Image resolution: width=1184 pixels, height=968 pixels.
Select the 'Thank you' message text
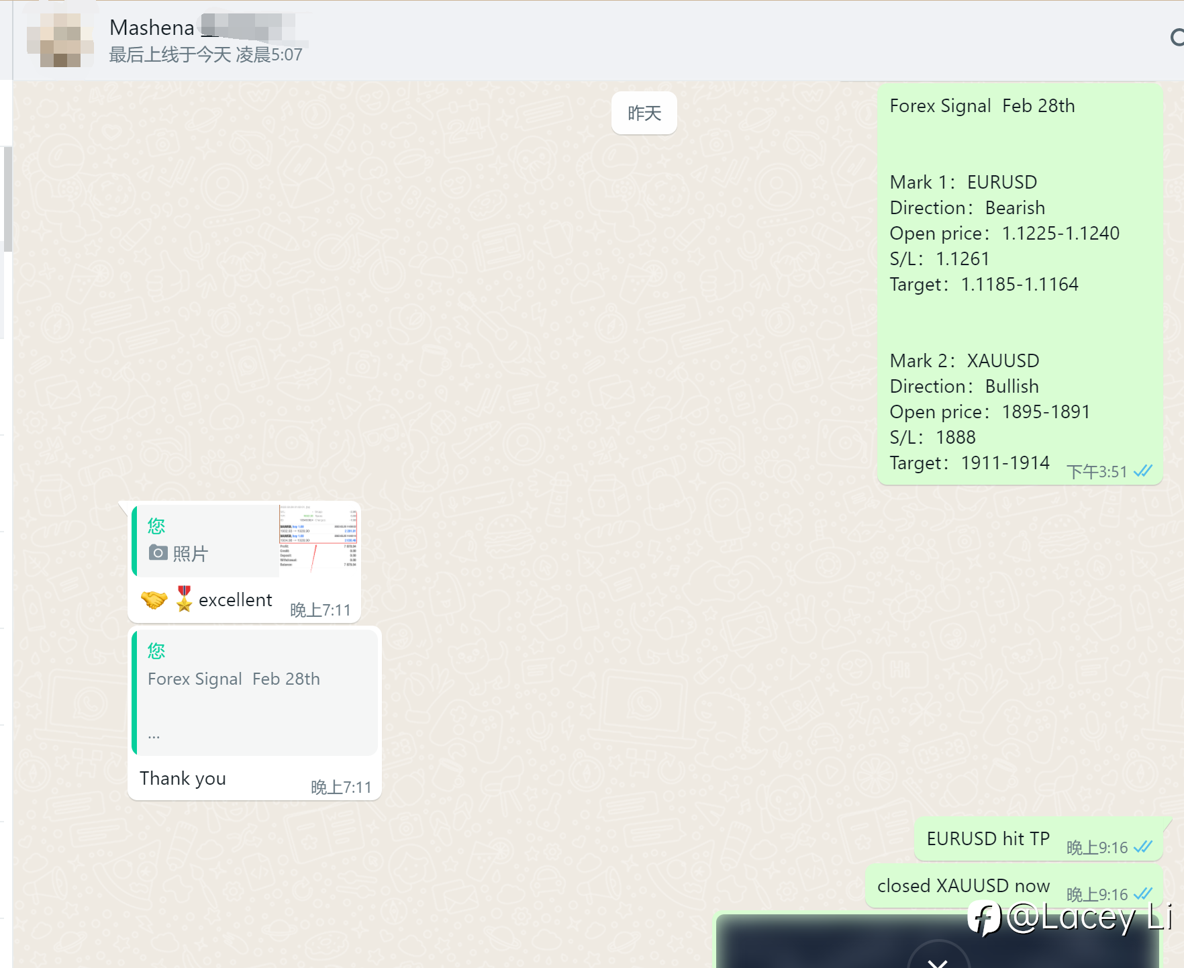[183, 778]
